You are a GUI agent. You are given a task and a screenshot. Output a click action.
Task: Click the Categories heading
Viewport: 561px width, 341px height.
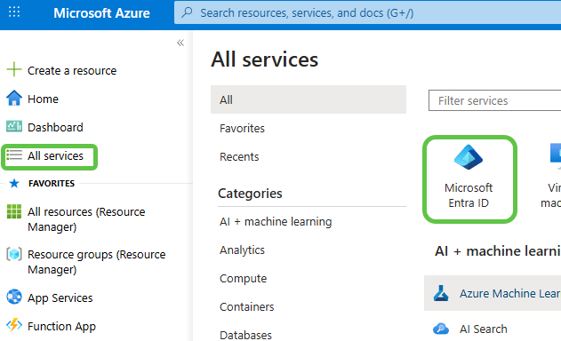coord(250,194)
